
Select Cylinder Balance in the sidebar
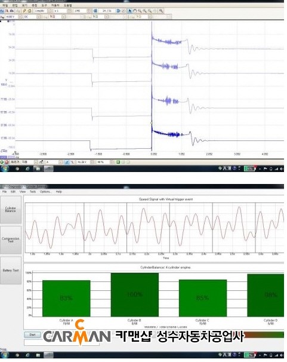pos(11,210)
